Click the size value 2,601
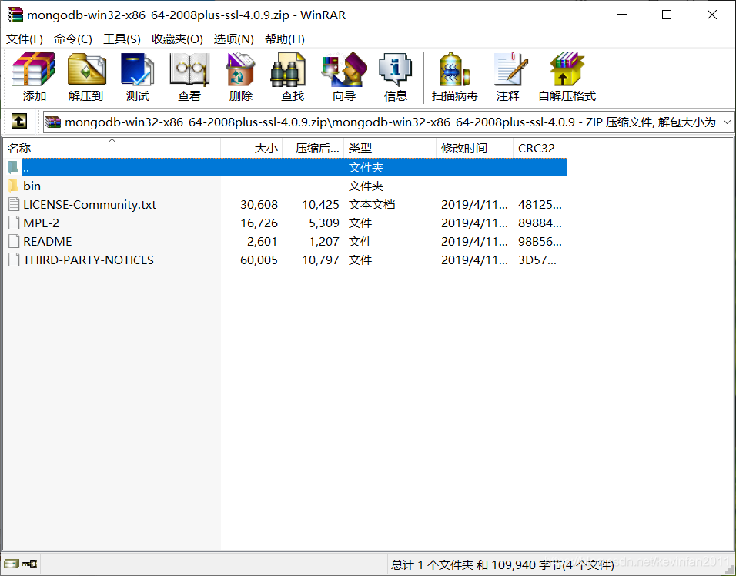 [x=263, y=241]
